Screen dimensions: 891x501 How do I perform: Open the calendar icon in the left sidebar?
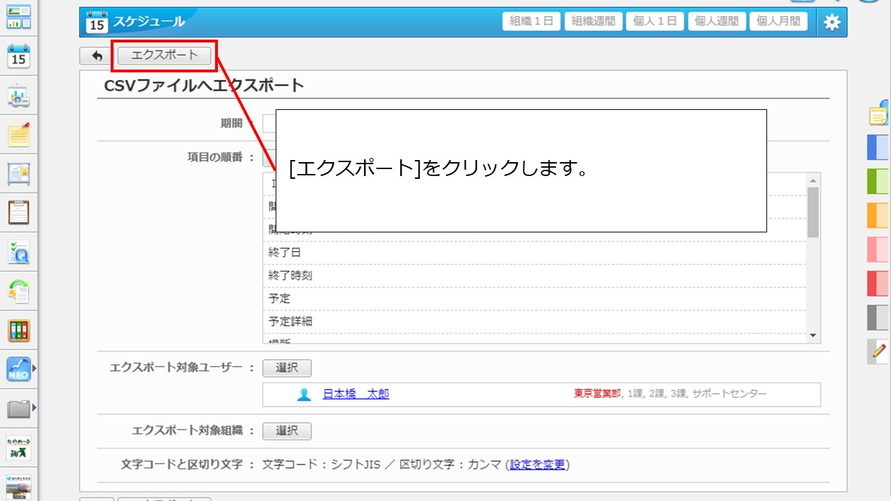[x=19, y=56]
